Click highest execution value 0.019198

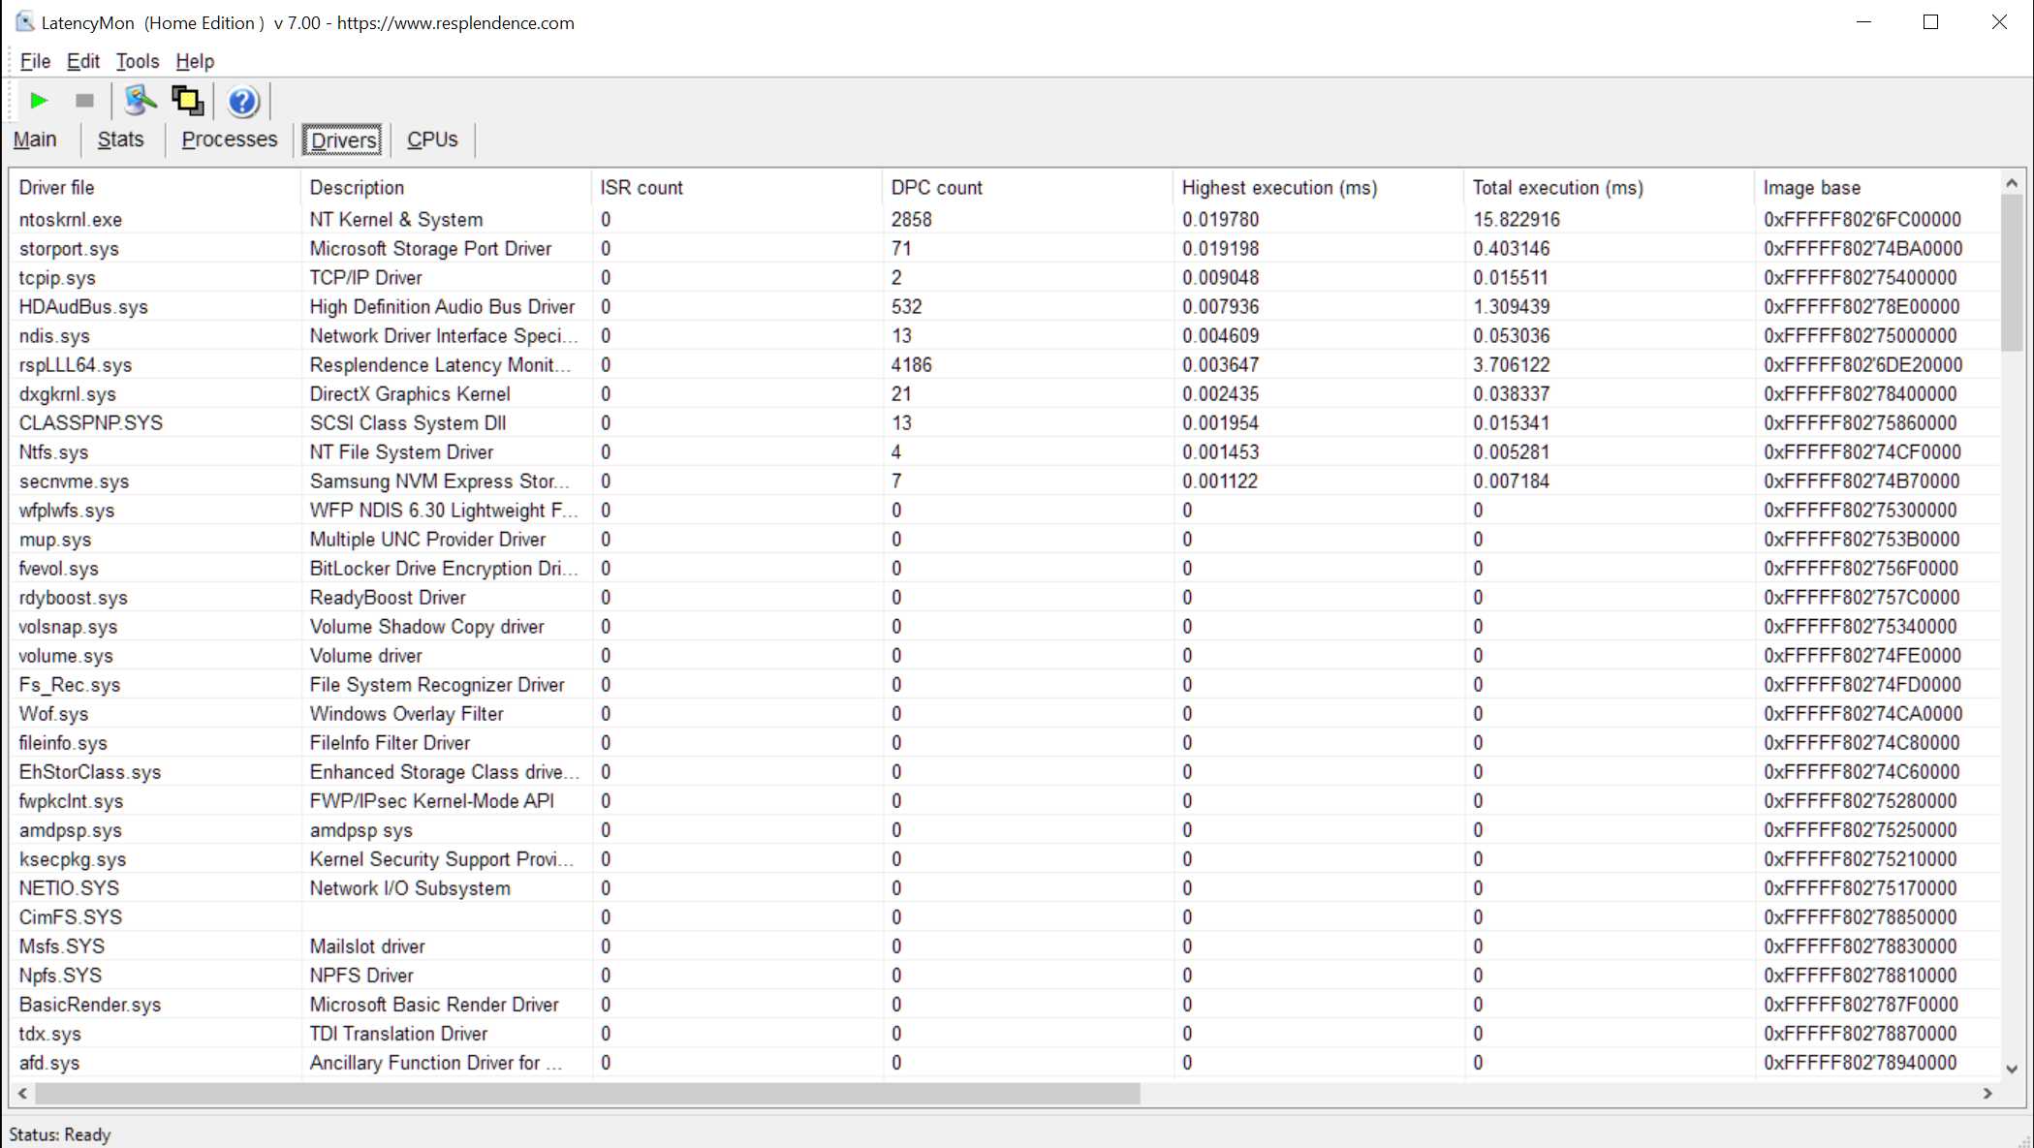click(1220, 249)
